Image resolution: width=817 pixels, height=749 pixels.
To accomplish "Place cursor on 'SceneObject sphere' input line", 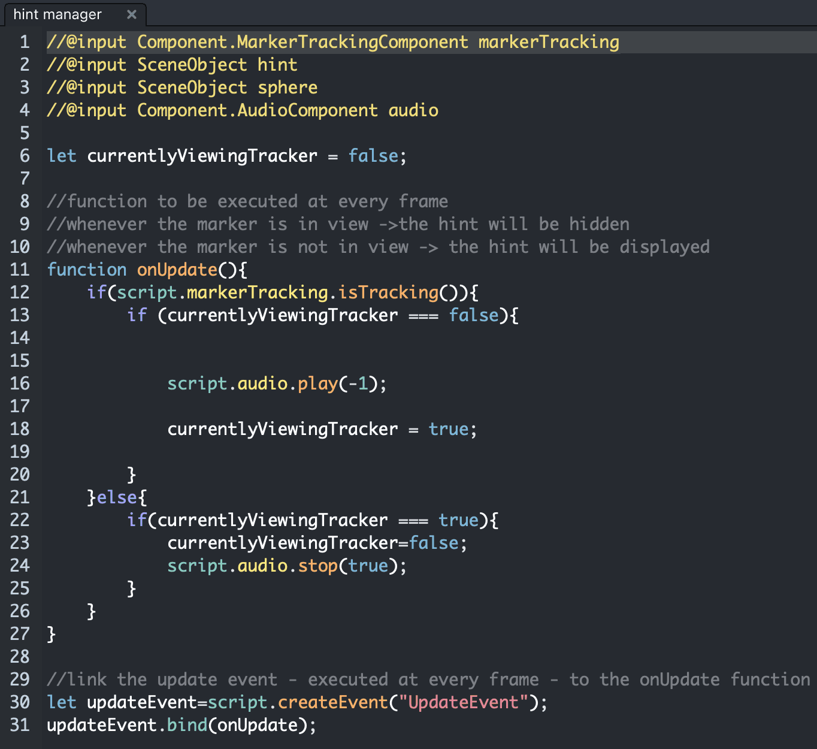I will (182, 87).
